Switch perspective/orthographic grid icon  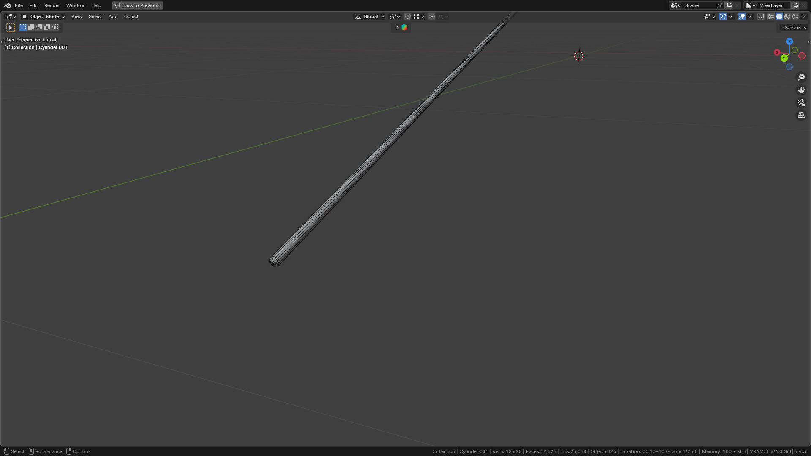[x=801, y=115]
